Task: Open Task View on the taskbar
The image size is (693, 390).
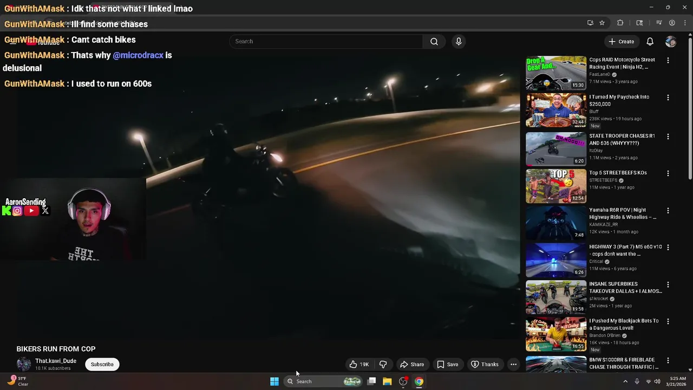Action: click(x=371, y=381)
